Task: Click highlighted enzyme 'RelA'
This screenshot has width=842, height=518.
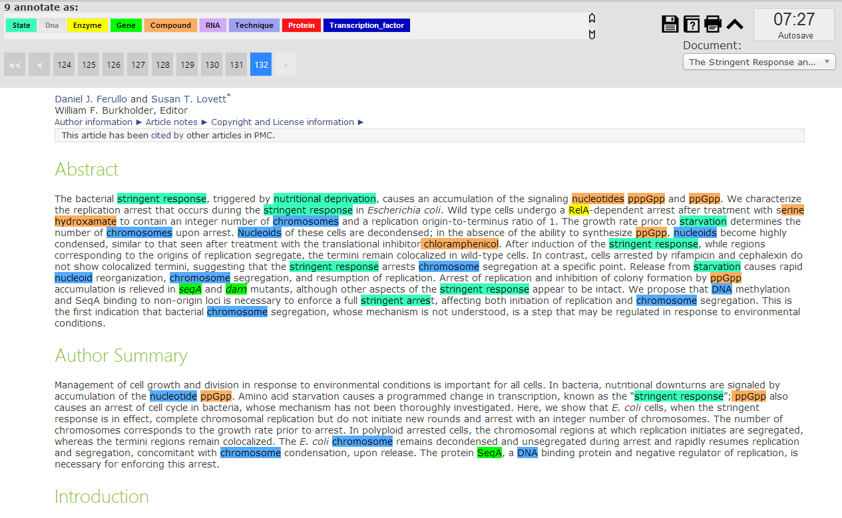Action: 578,210
